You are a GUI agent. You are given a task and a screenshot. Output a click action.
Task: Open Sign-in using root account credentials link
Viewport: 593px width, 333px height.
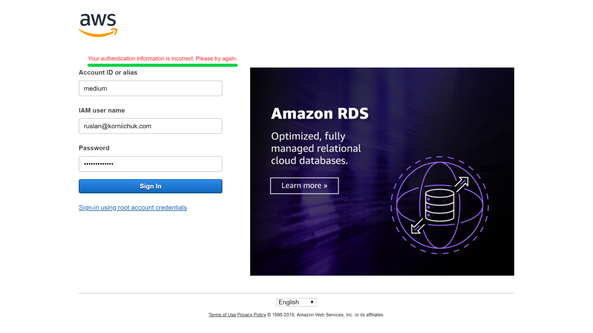pyautogui.click(x=133, y=208)
